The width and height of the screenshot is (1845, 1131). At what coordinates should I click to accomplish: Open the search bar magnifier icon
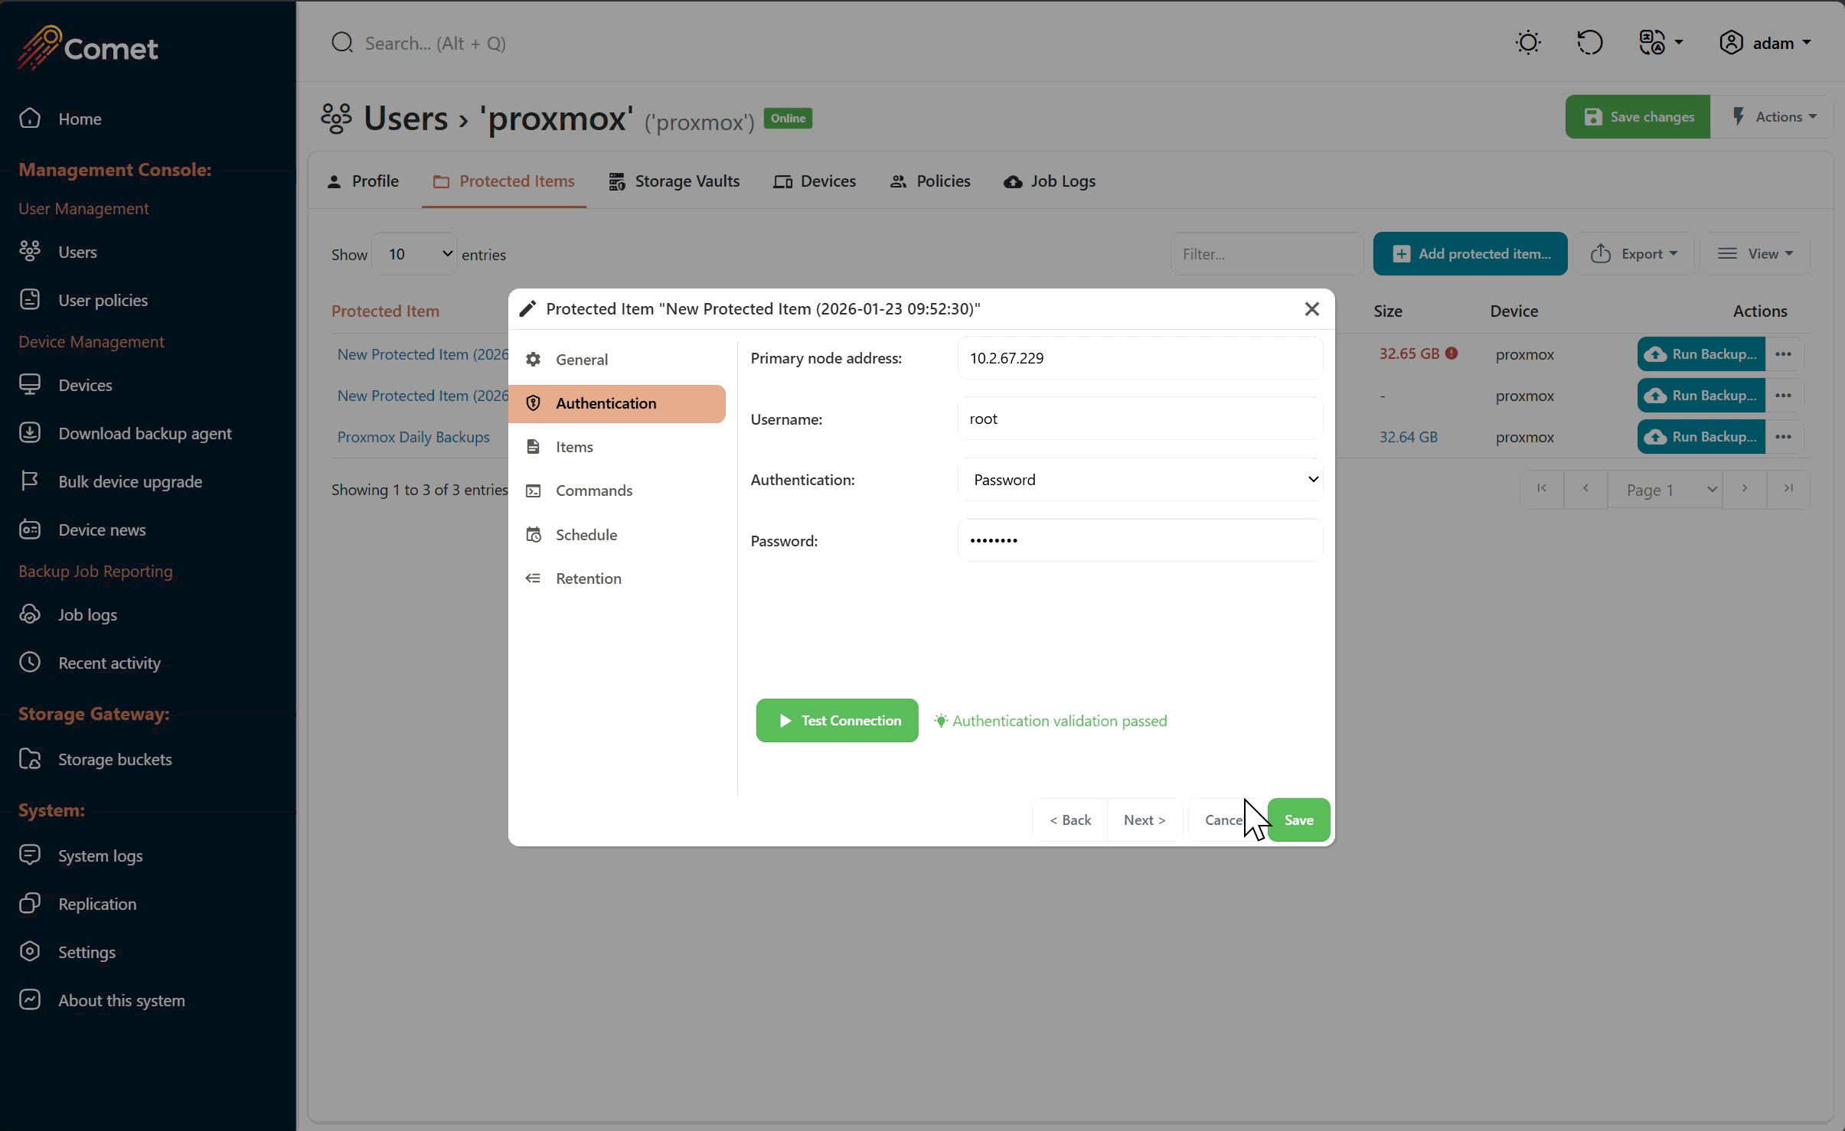pyautogui.click(x=342, y=42)
